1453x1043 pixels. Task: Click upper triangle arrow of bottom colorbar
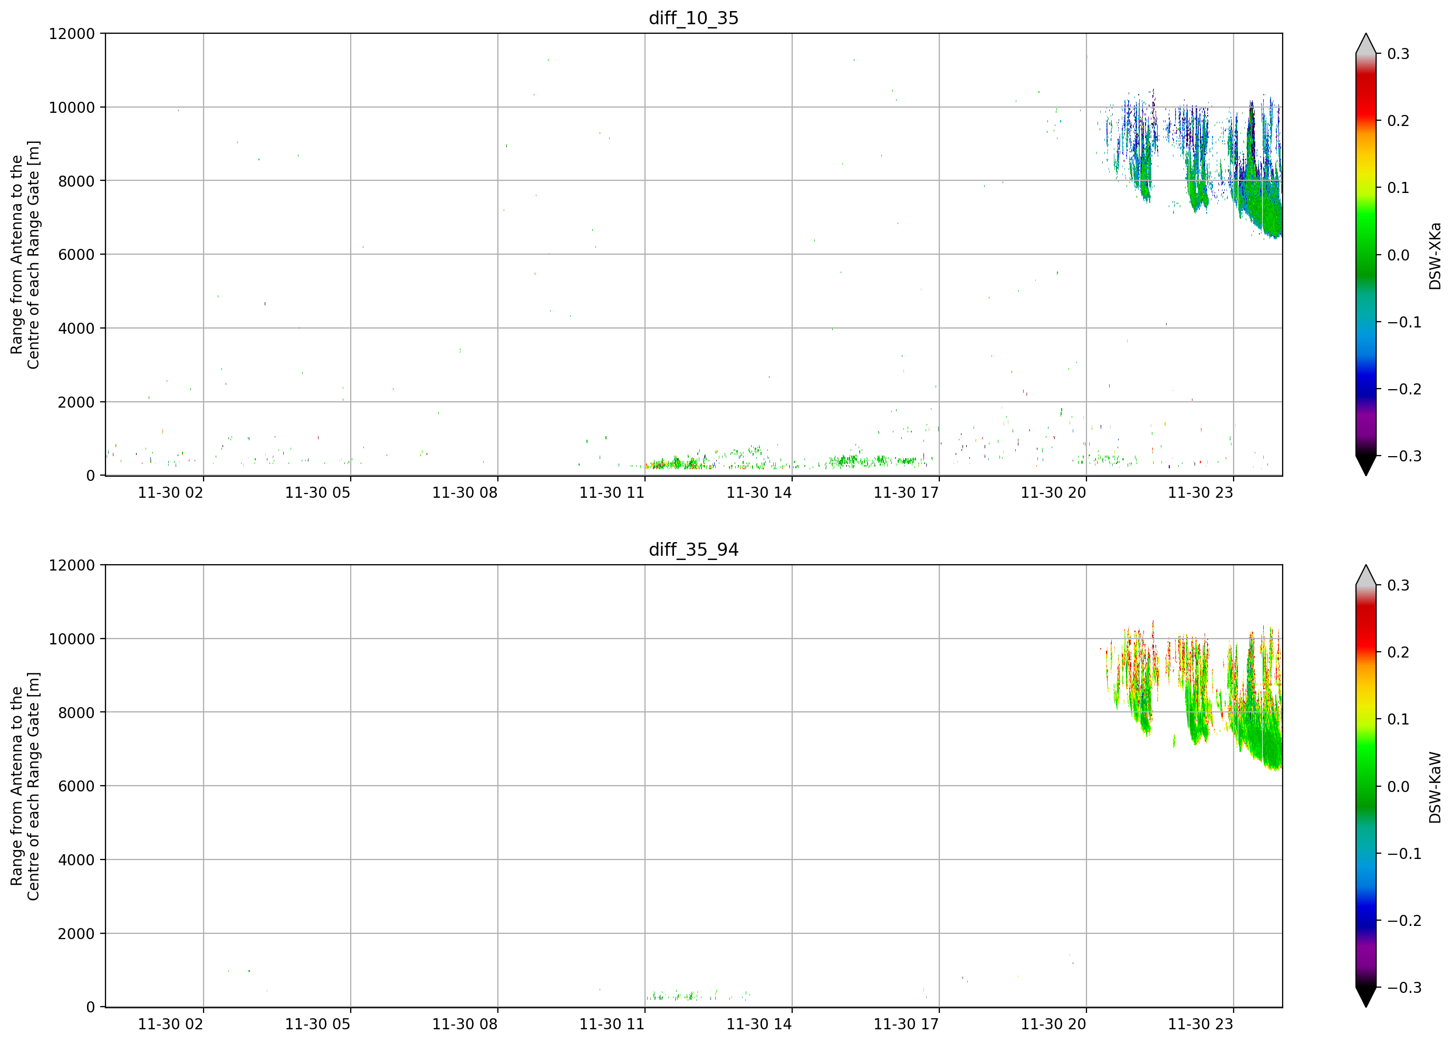click(1366, 575)
